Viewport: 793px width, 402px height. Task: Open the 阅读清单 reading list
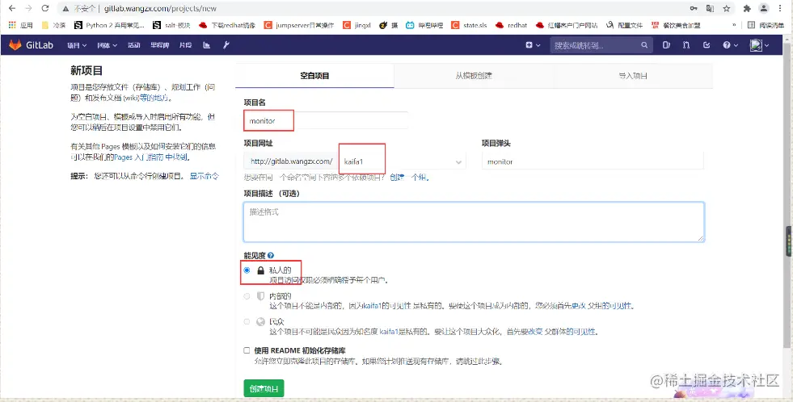tap(766, 25)
